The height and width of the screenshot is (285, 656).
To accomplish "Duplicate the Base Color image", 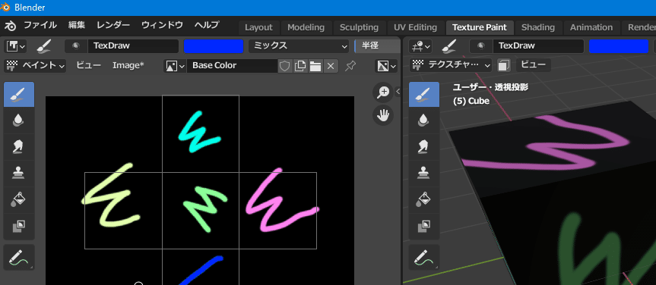I will [299, 66].
